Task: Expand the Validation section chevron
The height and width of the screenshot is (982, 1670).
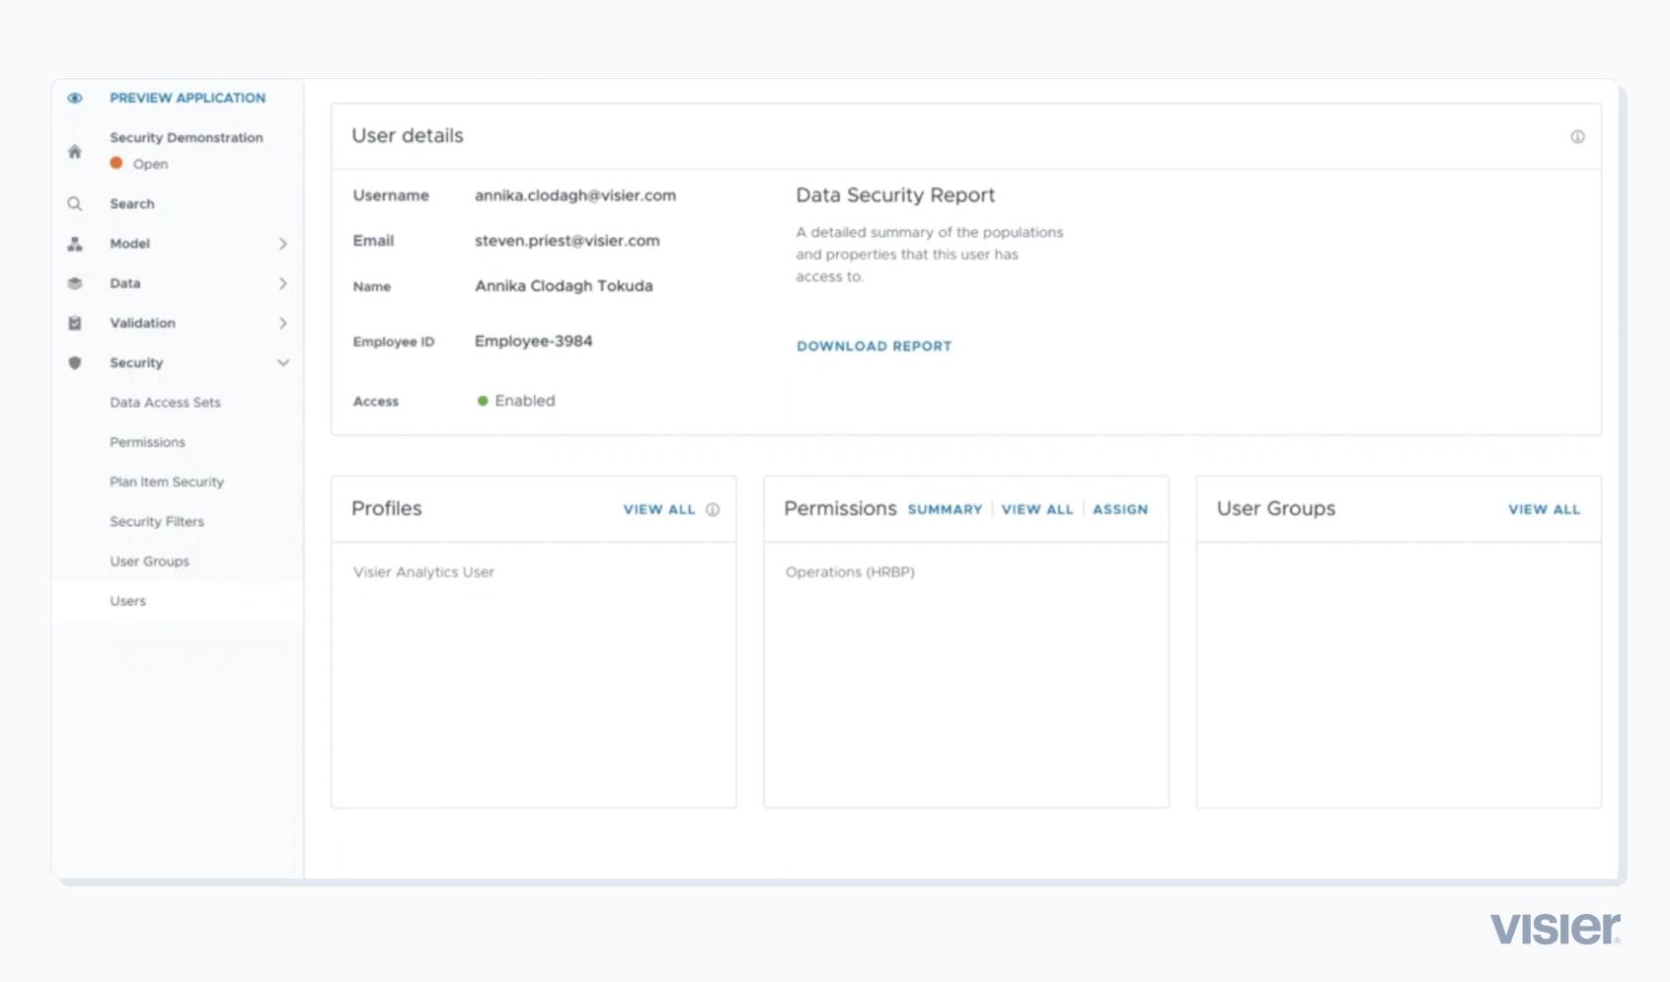Action: [283, 323]
